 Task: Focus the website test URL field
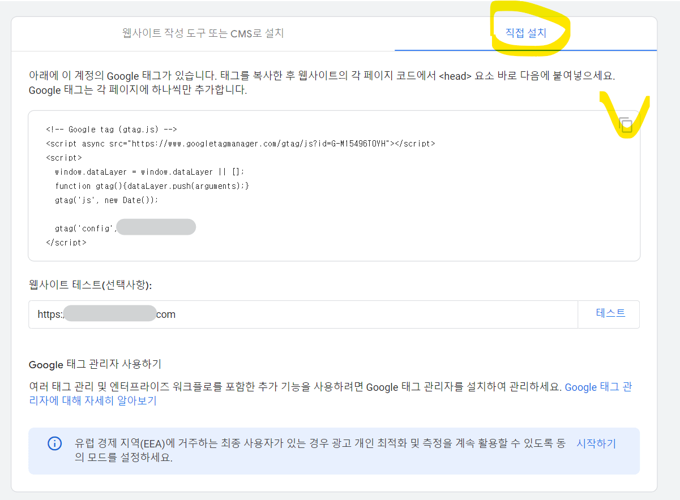coord(303,314)
